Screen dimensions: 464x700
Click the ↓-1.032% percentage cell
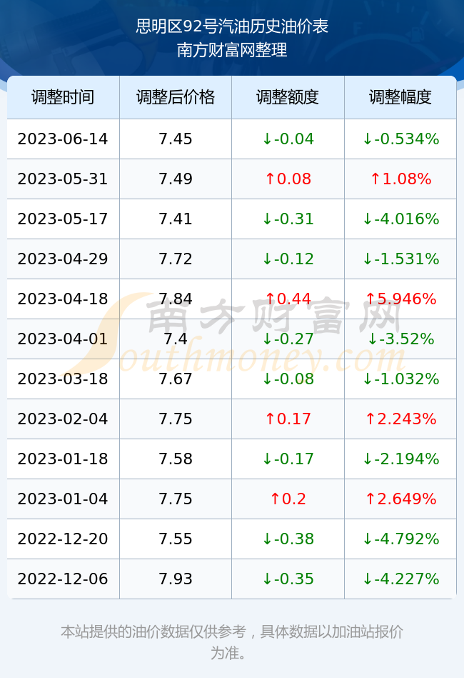[400, 379]
